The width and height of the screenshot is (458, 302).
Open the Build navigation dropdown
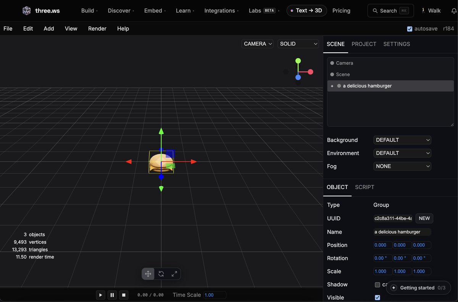pos(89,11)
